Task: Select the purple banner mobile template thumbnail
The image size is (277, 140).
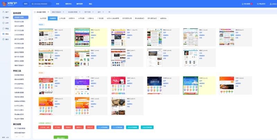Action: point(82,86)
